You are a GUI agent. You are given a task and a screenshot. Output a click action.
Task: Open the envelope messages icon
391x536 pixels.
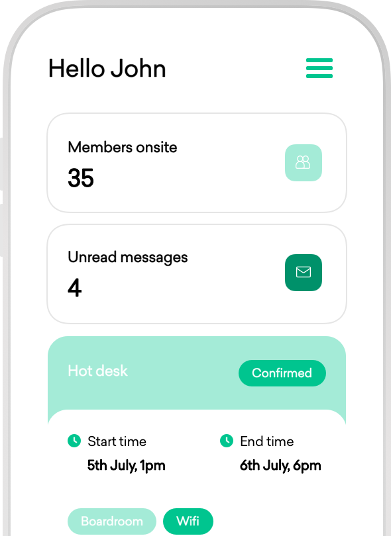pyautogui.click(x=304, y=273)
